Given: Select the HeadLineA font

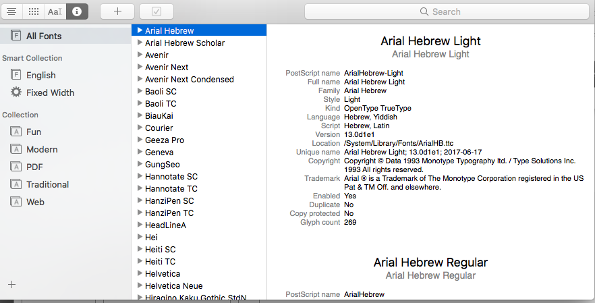Looking at the screenshot, I should pos(199,225).
